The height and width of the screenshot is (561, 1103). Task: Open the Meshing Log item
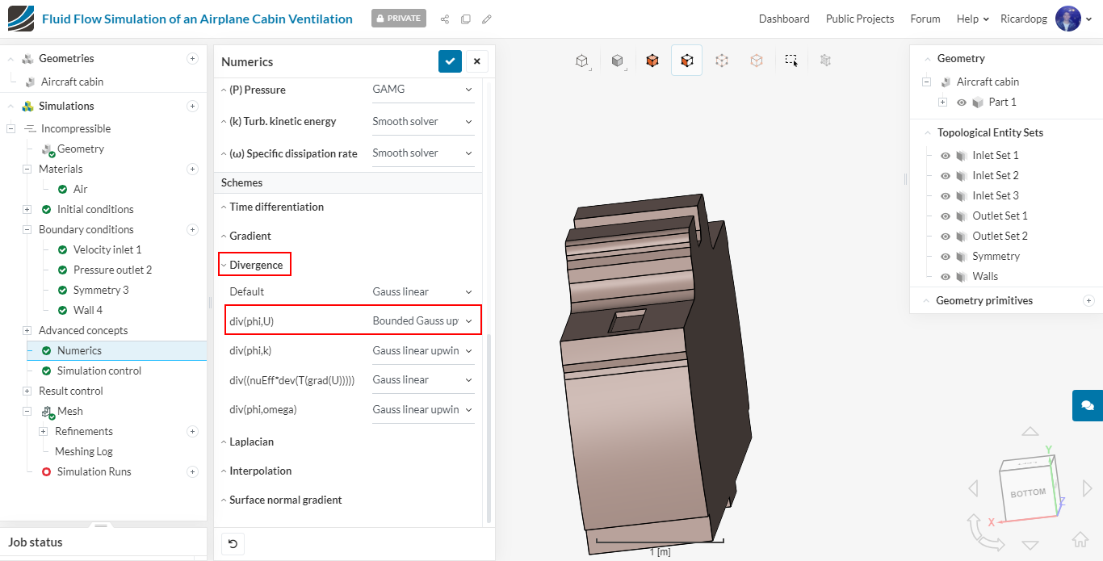coord(84,451)
